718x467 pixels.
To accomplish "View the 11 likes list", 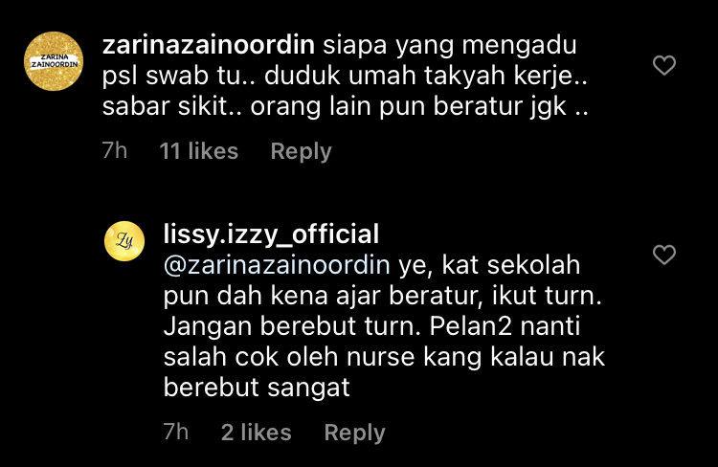I will tap(198, 151).
